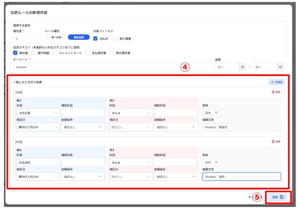Click the 優先度 priority input field
Image resolution: width=298 pixels, height=209 pixels.
(x=28, y=38)
